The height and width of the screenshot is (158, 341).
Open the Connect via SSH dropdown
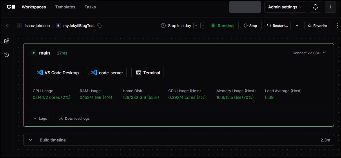(309, 53)
